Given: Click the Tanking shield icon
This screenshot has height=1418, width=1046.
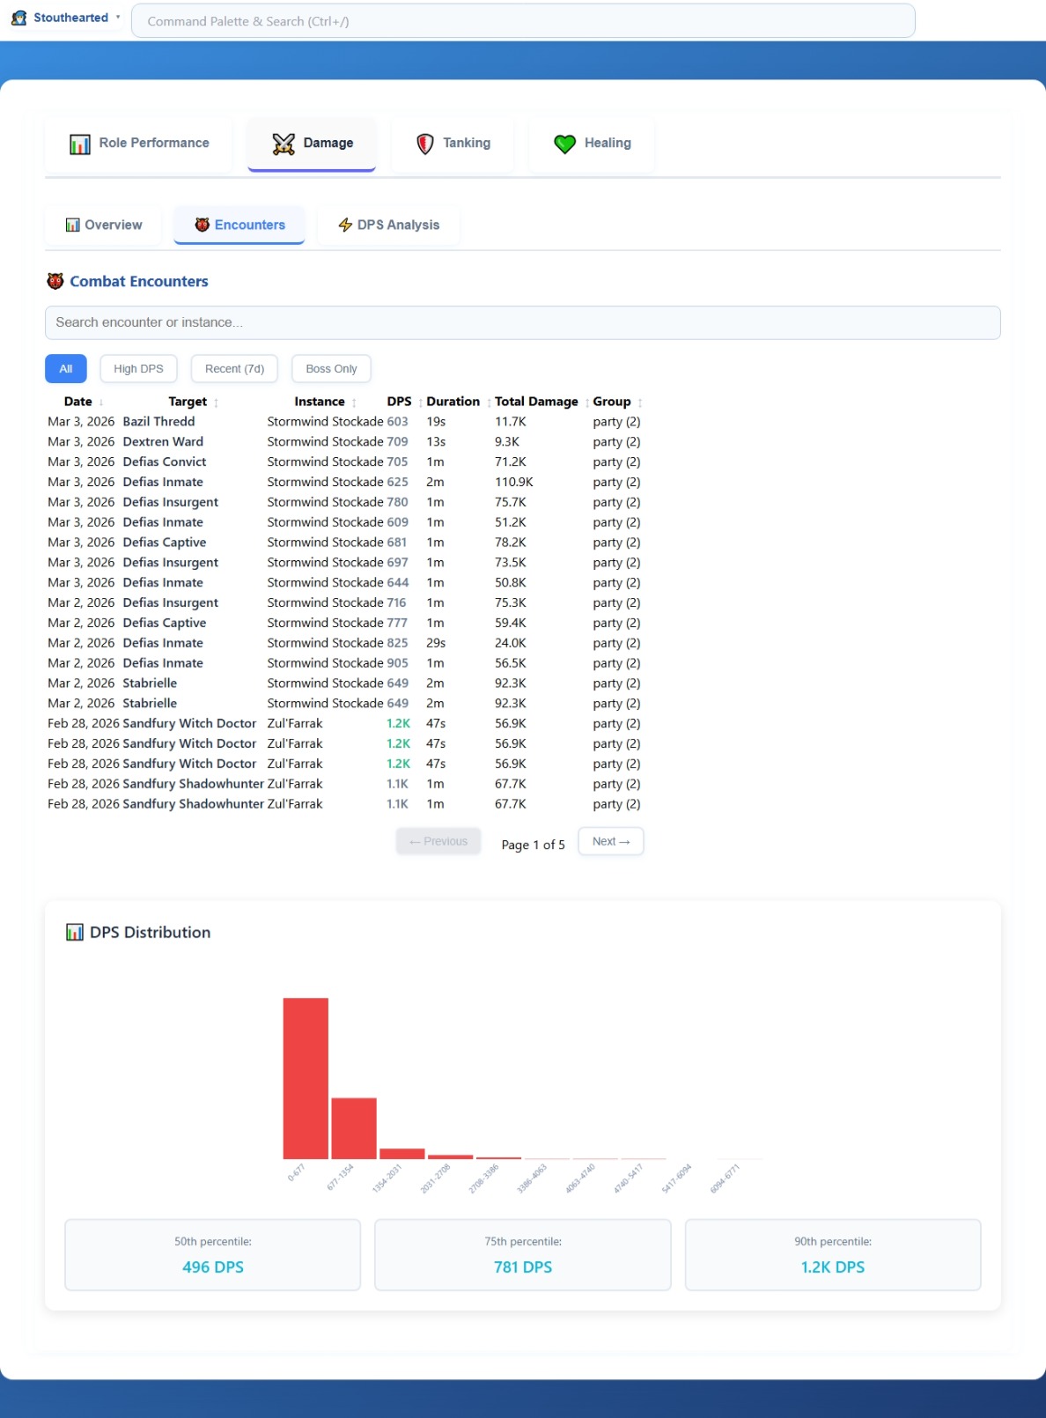Looking at the screenshot, I should coord(425,144).
